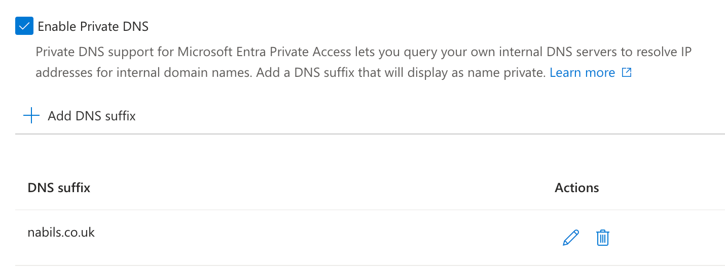The height and width of the screenshot is (270, 725).
Task: Click the Actions column header
Action: [576, 188]
